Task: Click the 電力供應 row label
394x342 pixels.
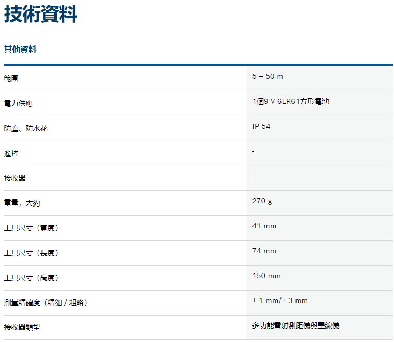Action: [19, 103]
